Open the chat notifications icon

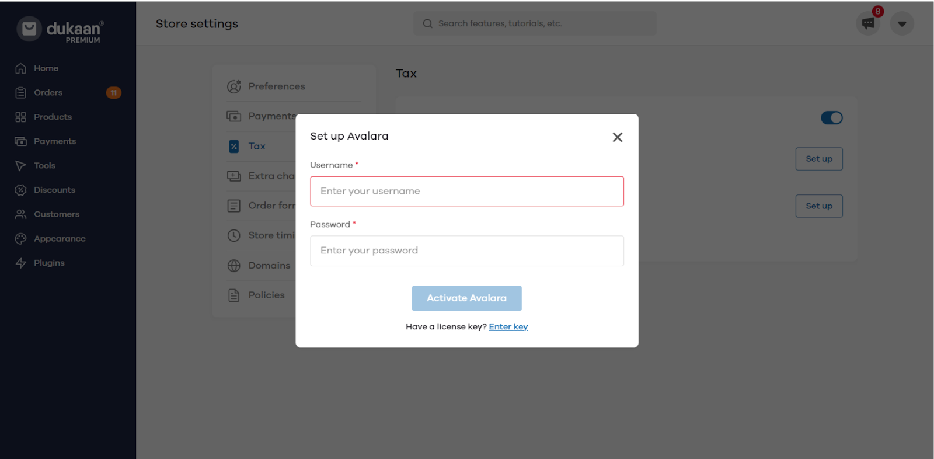[x=868, y=23]
